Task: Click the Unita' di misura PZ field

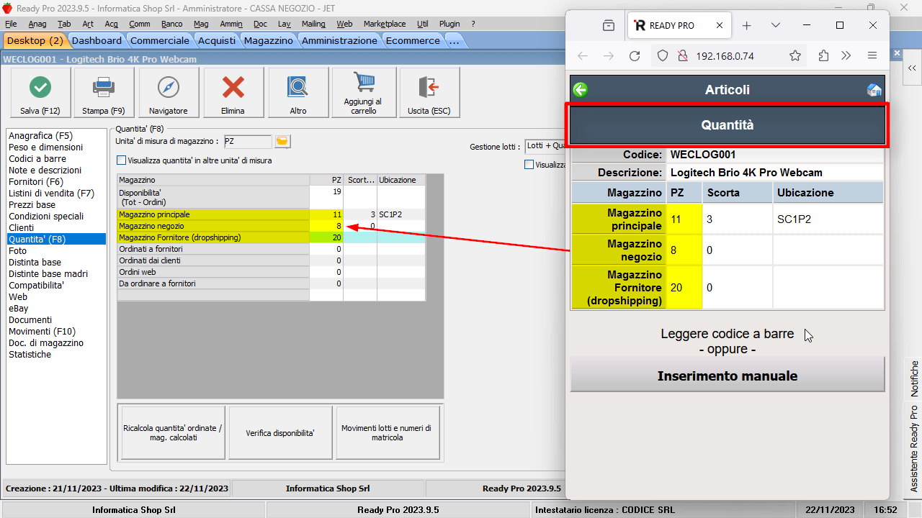Action: [x=248, y=142]
